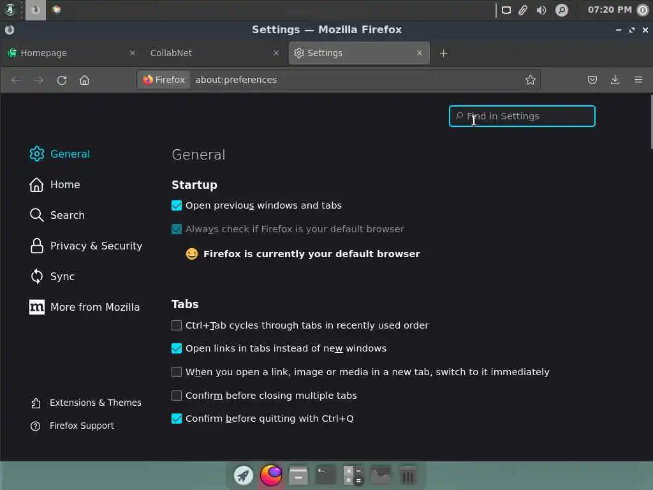The height and width of the screenshot is (490, 653).
Task: Open the Downloads panel
Action: coord(615,80)
